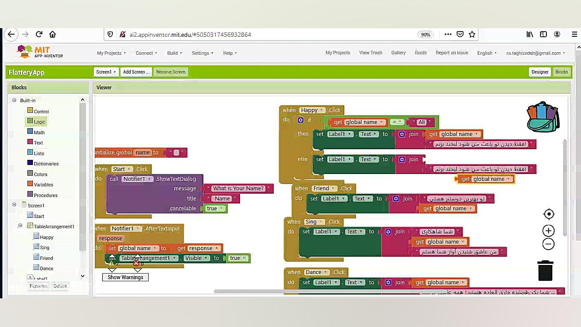Click the Remove Screen button
The image size is (581, 327).
coord(171,72)
